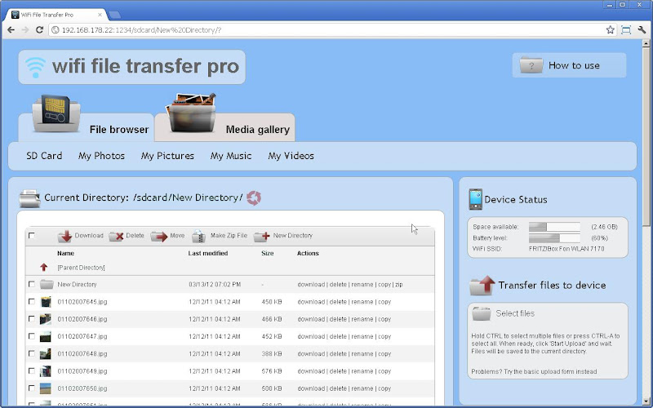Click copy link for 01102007648.jpg
Viewport: 653px width, 408px height.
384,354
